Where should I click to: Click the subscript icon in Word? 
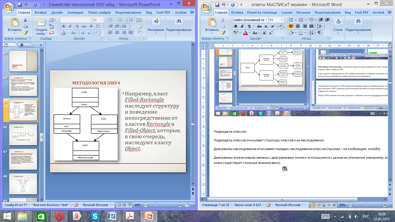pyautogui.click(x=266, y=26)
